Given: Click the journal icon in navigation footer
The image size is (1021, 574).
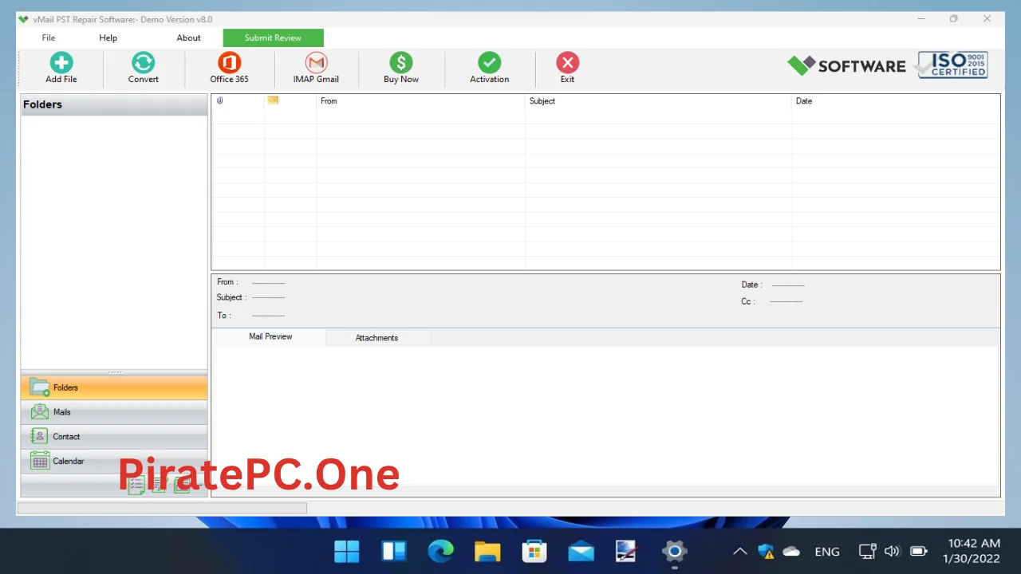Looking at the screenshot, I should click(x=182, y=485).
